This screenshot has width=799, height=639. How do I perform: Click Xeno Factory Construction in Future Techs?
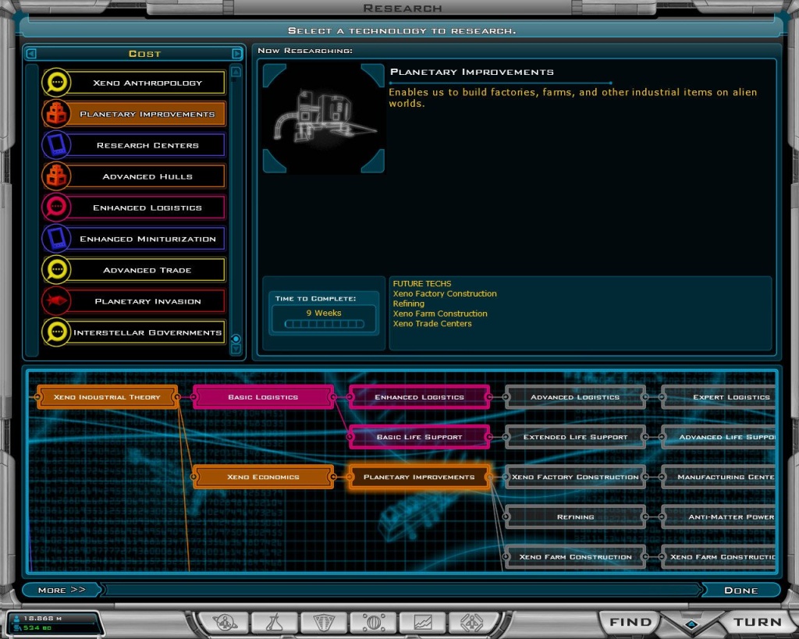(445, 293)
